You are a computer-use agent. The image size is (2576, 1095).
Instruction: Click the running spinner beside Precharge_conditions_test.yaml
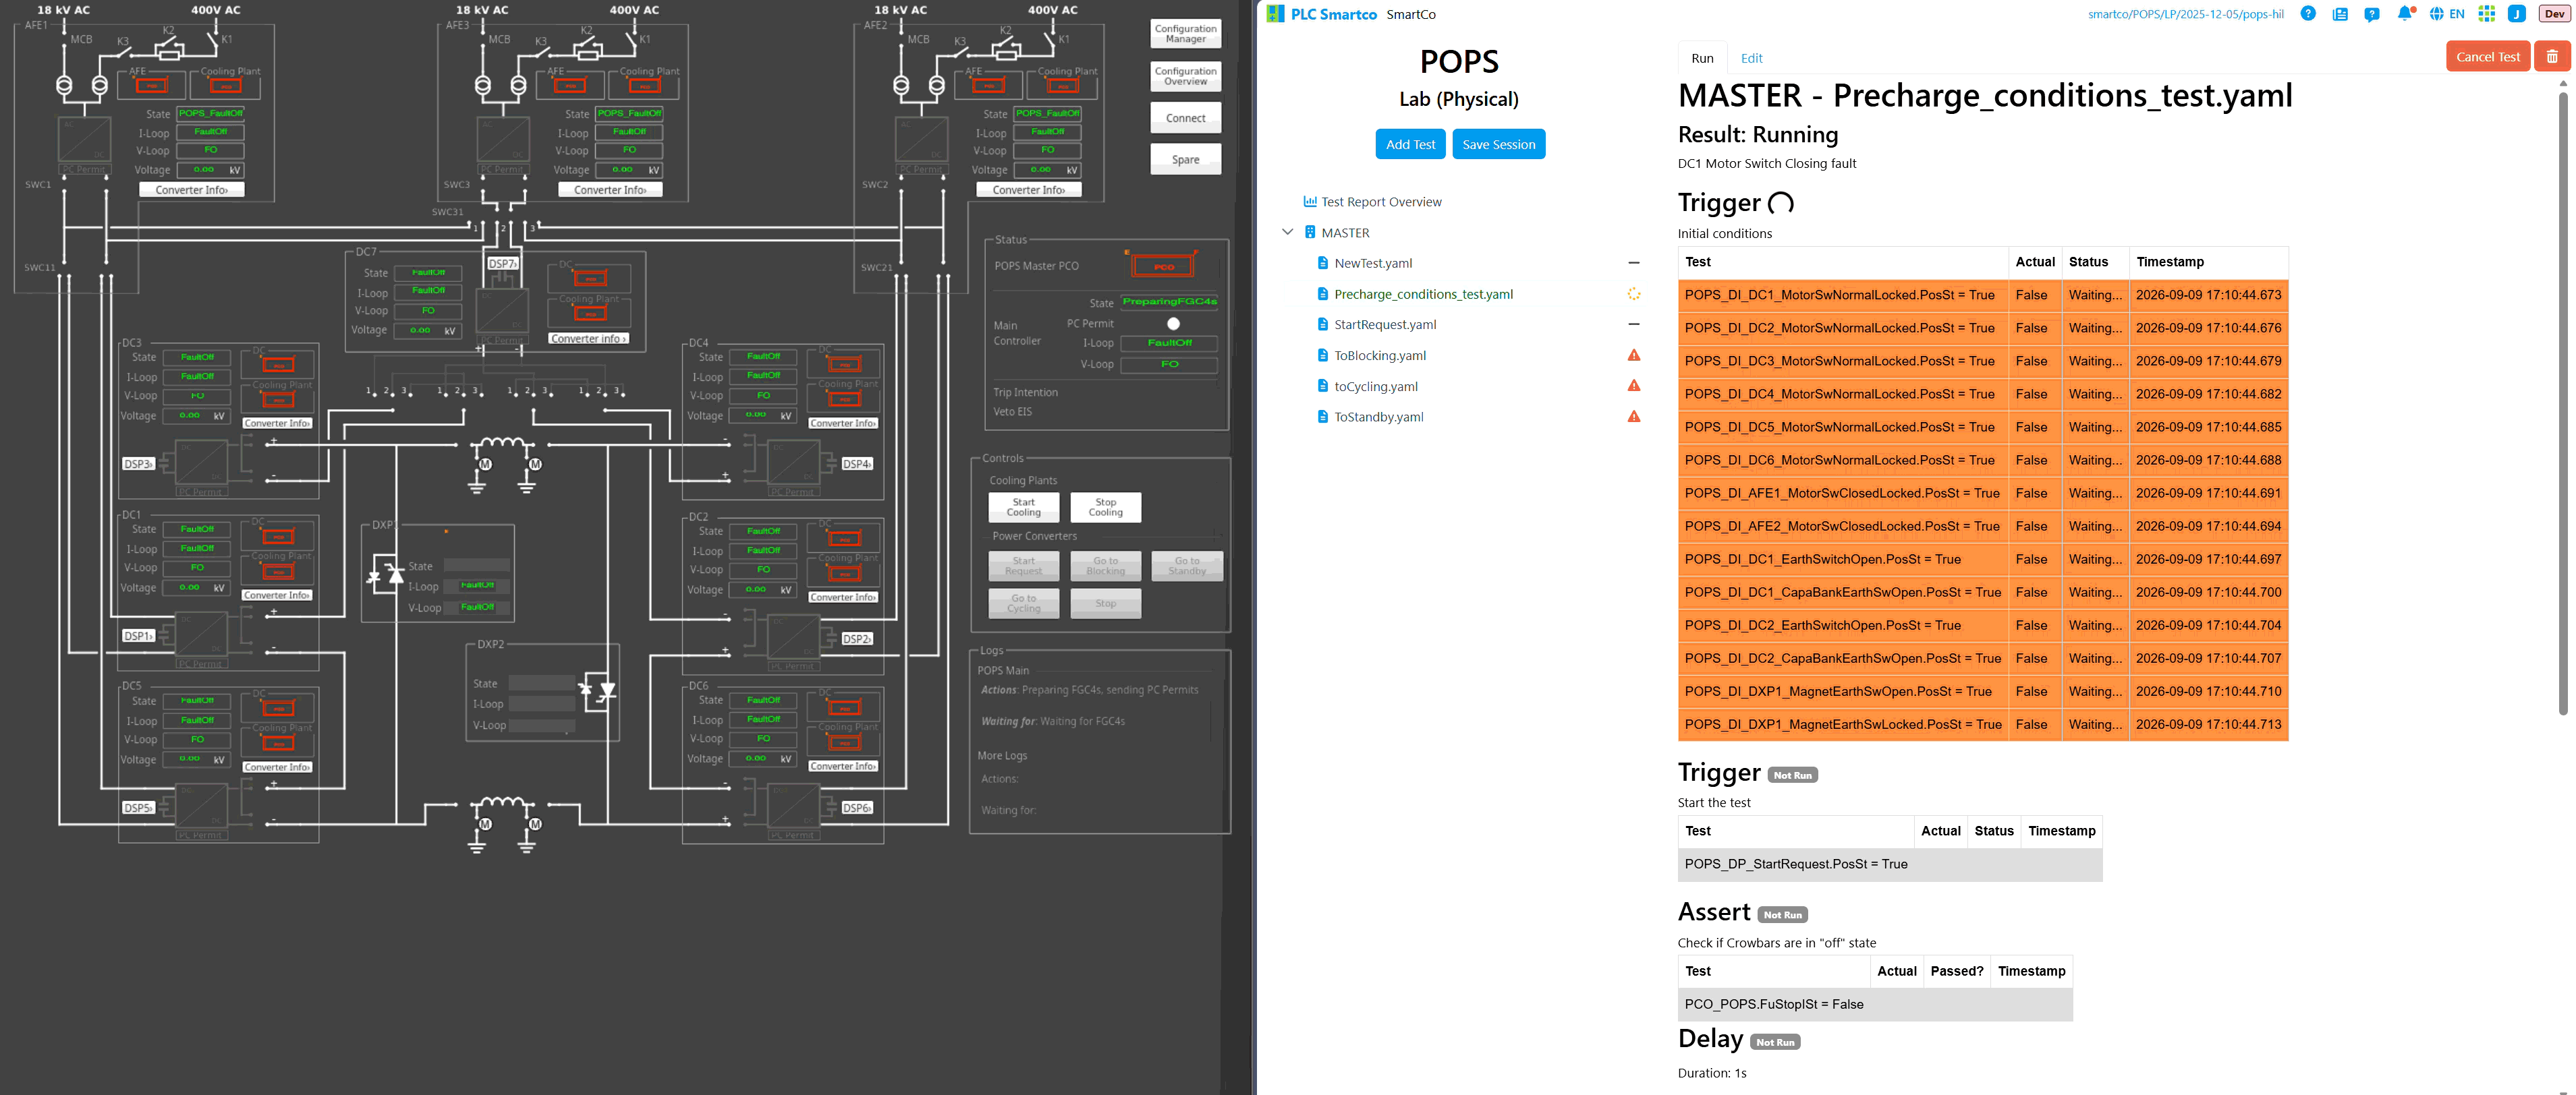point(1634,294)
